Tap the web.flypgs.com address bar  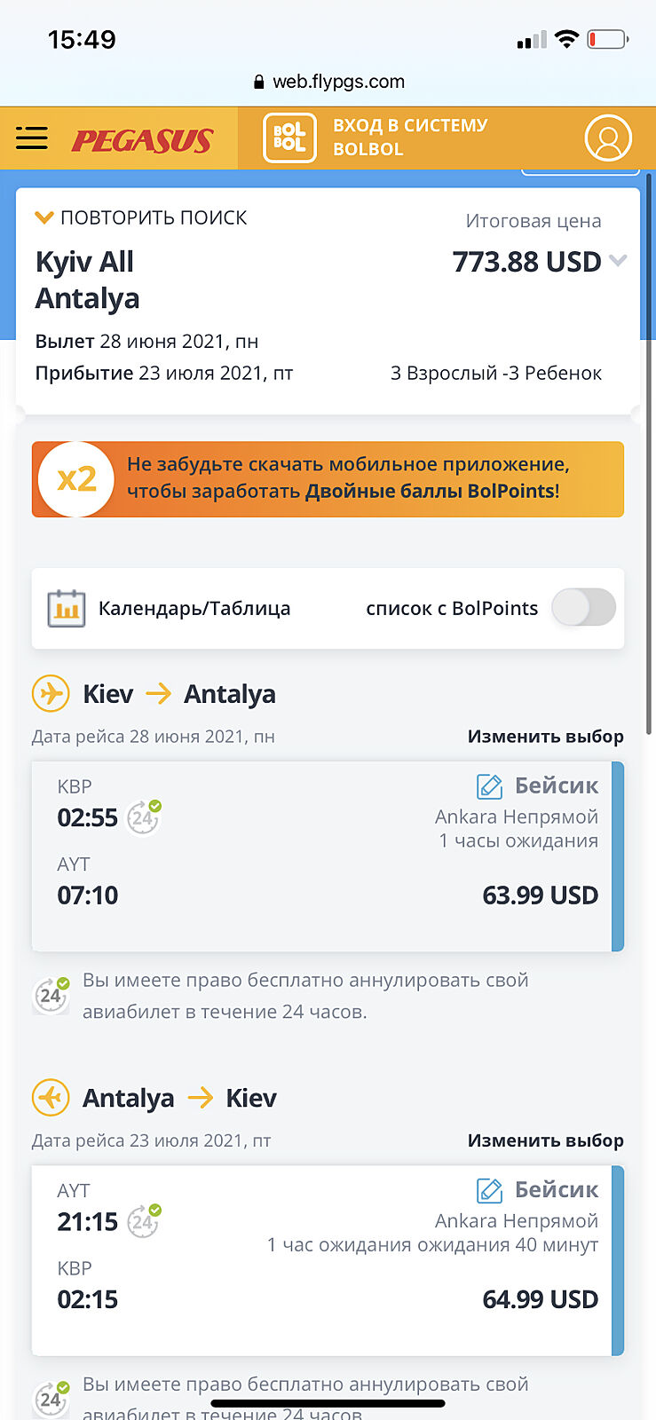[x=328, y=82]
